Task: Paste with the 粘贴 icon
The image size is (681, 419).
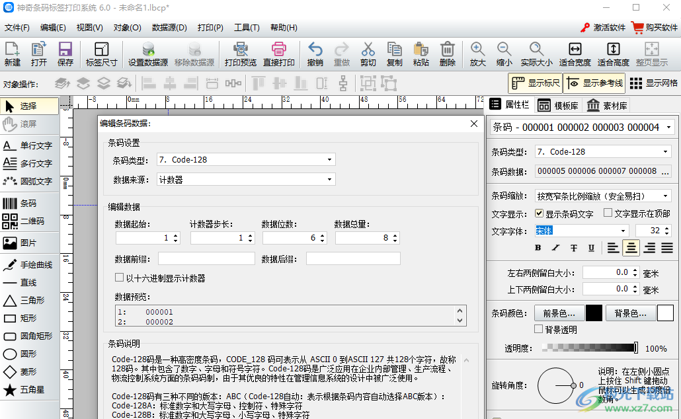Action: click(x=421, y=54)
